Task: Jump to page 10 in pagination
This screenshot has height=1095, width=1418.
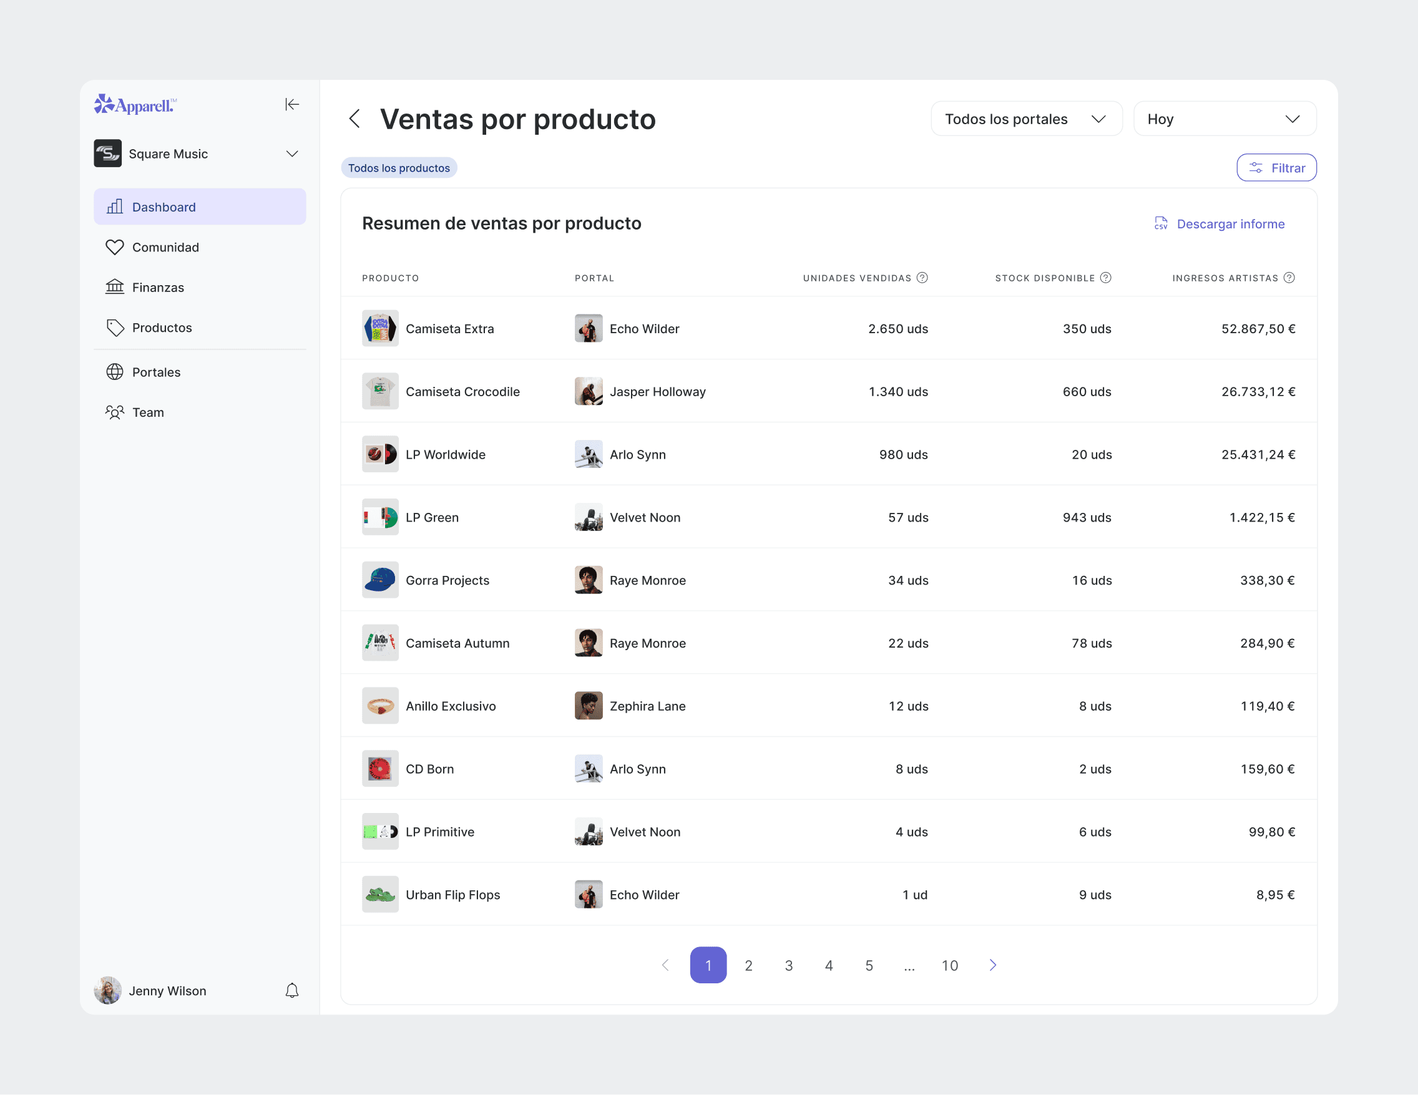Action: pos(949,965)
